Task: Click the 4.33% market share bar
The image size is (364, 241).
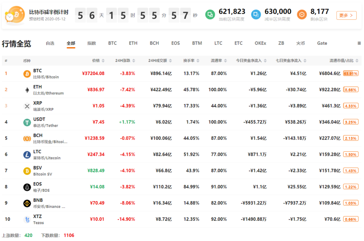Action: coord(351,106)
